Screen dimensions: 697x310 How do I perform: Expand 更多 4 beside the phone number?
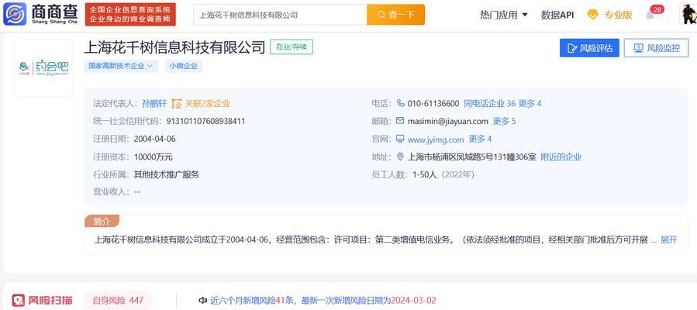pos(530,104)
